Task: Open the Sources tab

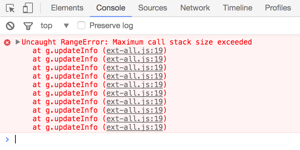Action: click(153, 8)
